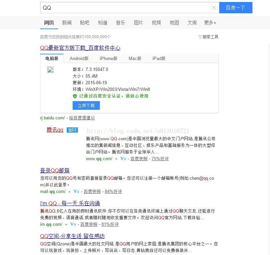The image size is (270, 255).
Task: Open the 文库 tab
Action: (x=192, y=23)
